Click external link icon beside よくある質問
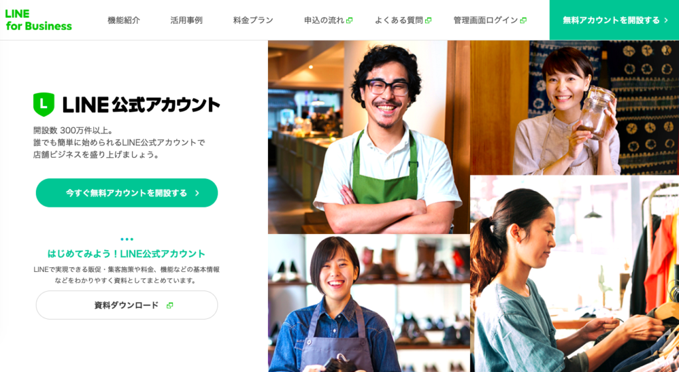 (428, 21)
